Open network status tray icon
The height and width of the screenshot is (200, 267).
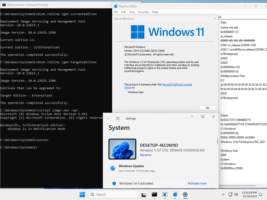click(x=230, y=194)
